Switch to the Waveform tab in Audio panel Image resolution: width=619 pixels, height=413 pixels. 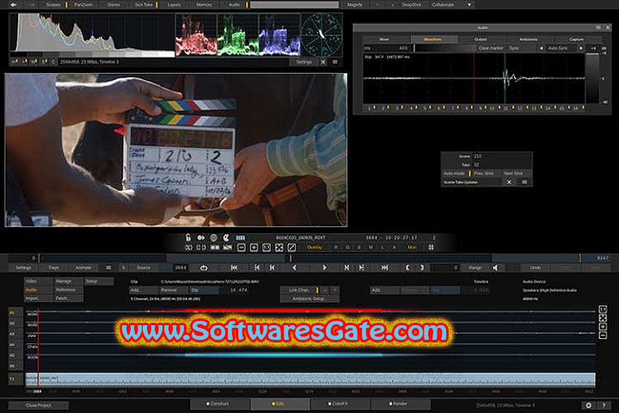433,39
